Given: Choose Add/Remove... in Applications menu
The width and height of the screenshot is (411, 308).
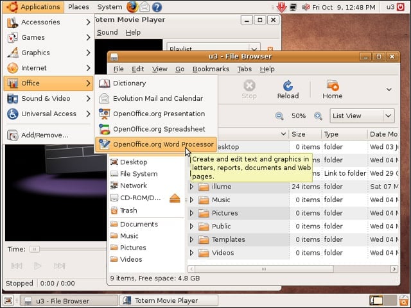Looking at the screenshot, I should click(49, 135).
